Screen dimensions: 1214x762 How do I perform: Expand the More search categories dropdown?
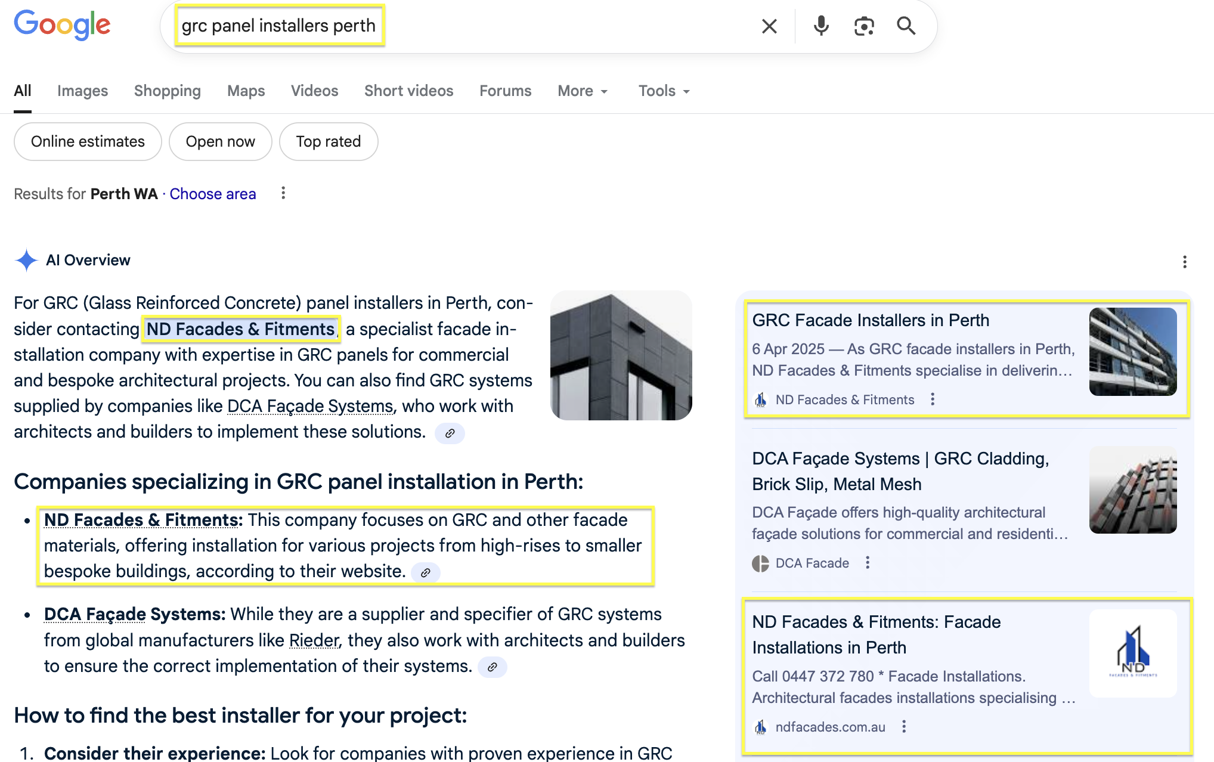pyautogui.click(x=583, y=91)
